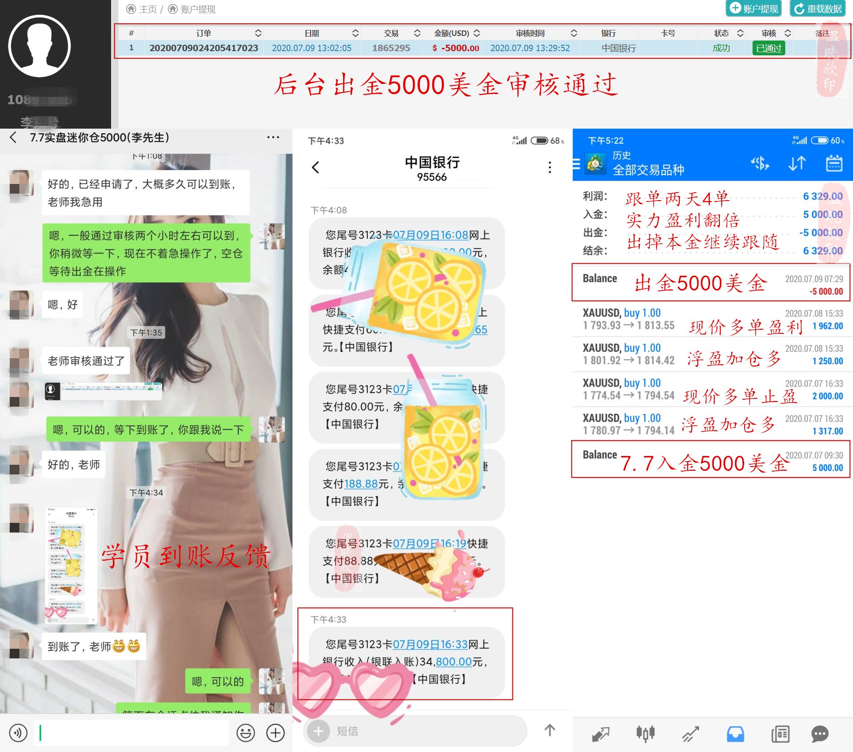Switch to MT4 history inbox tab
Image resolution: width=853 pixels, height=752 pixels.
735,734
